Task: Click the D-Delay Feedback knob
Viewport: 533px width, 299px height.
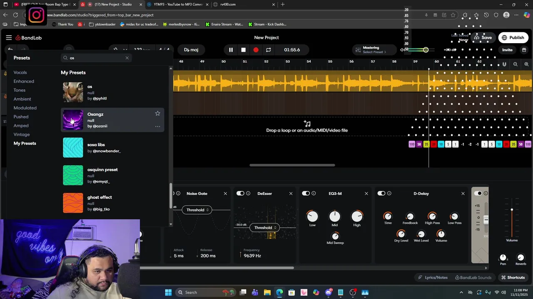Action: [x=410, y=216]
